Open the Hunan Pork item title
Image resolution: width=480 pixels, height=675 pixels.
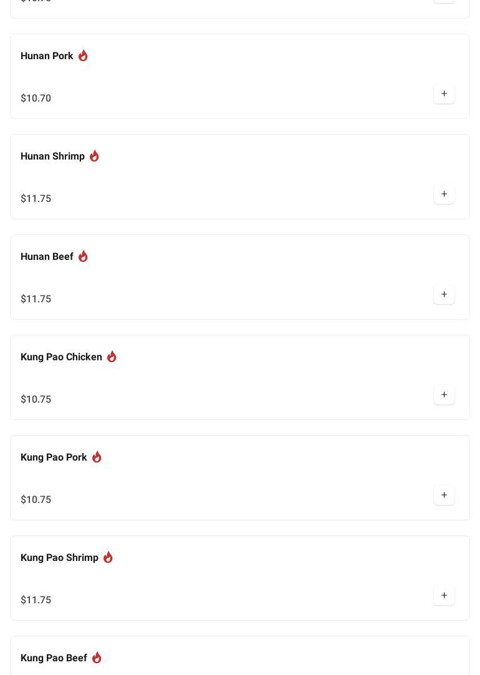click(47, 56)
